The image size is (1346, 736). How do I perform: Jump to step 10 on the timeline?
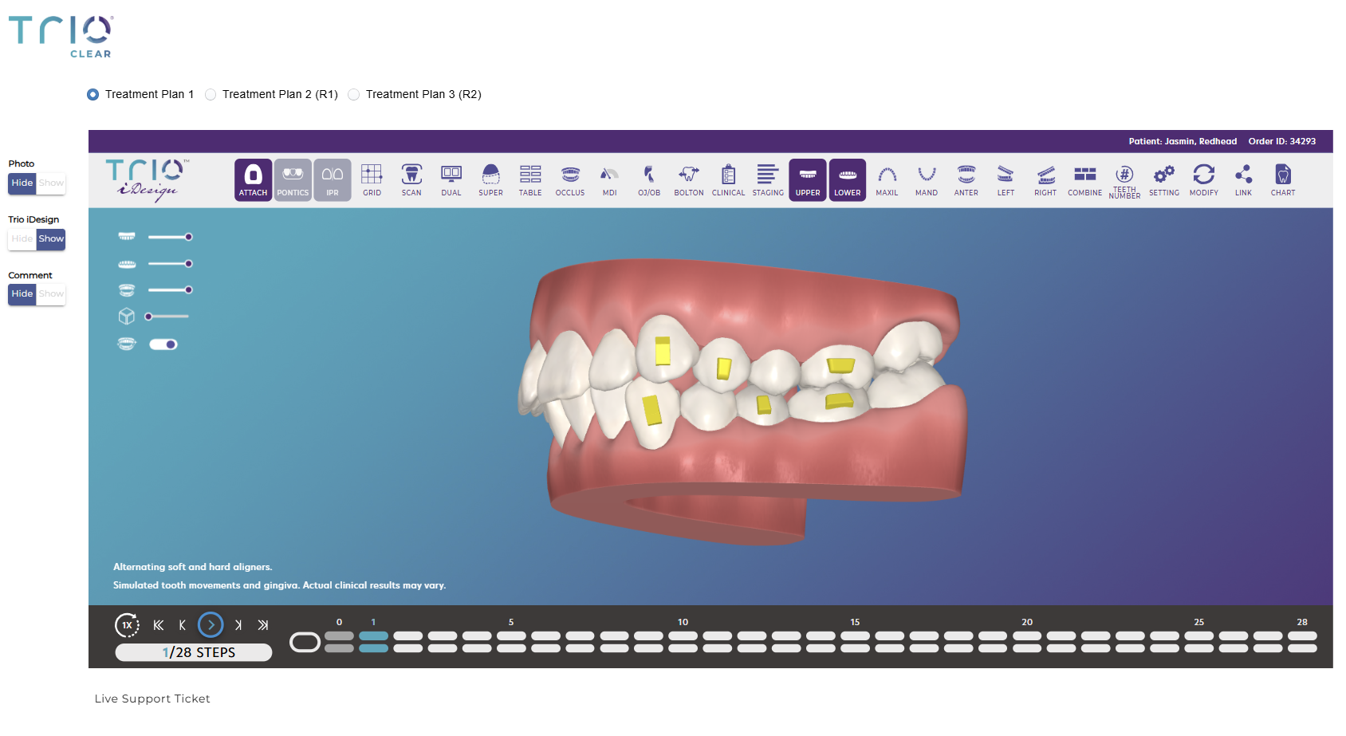[683, 642]
